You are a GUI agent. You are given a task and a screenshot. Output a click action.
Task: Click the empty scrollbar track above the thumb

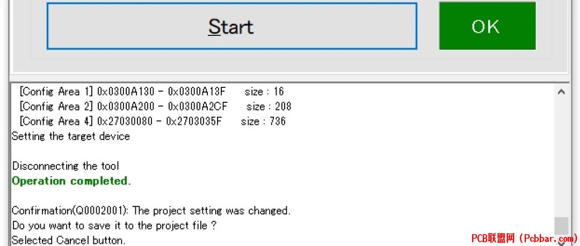[x=561, y=157]
